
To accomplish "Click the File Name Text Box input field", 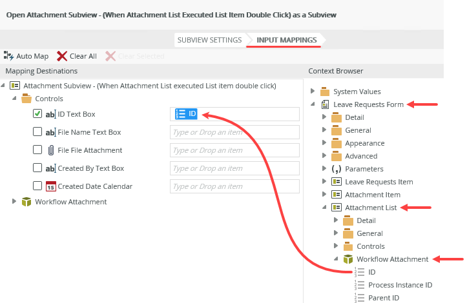I will 234,132.
